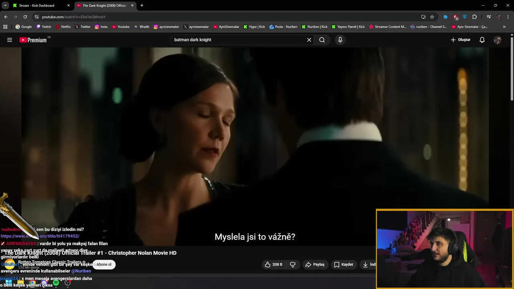Close The Dark Knight tab
514x289 pixels.
(x=132, y=6)
